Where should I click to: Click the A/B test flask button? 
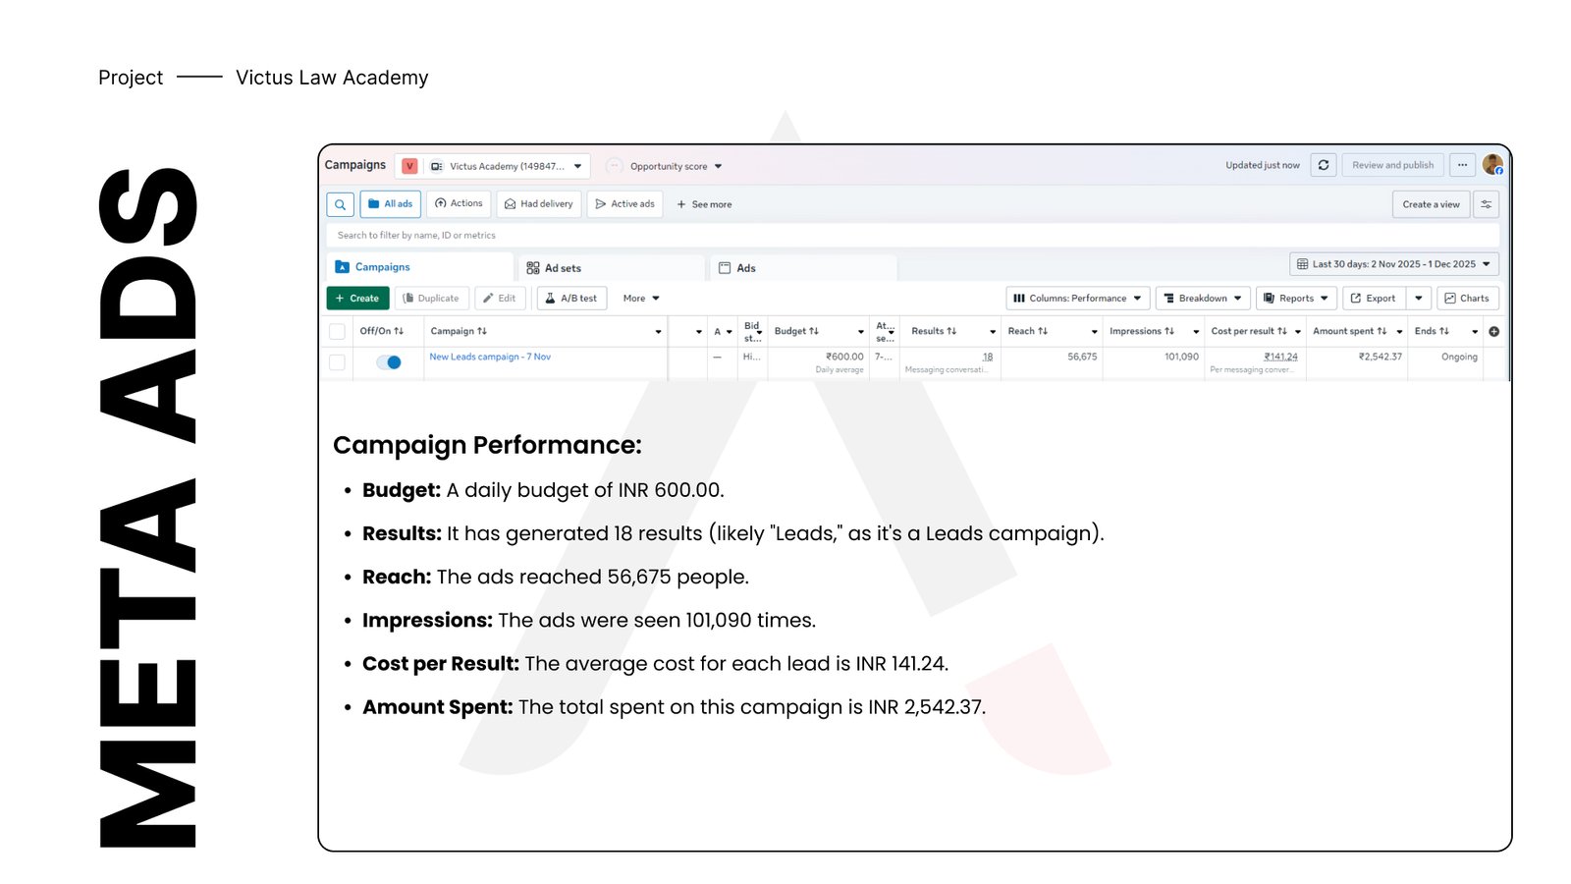571,299
